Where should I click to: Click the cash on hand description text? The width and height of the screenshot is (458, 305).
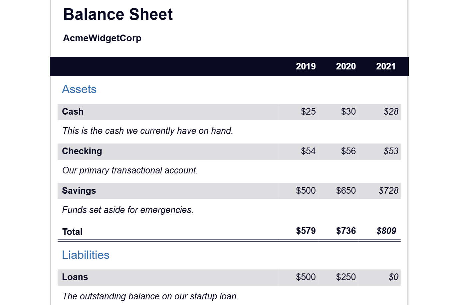coord(147,131)
